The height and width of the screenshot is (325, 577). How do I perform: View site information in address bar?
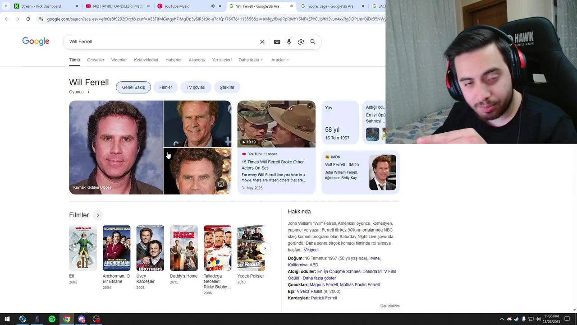[x=41, y=19]
